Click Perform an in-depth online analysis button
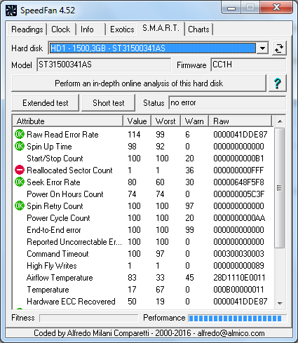 pyautogui.click(x=139, y=83)
